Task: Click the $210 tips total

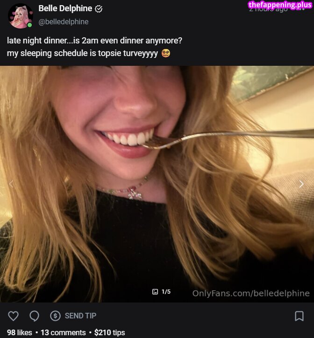Action: point(109,332)
